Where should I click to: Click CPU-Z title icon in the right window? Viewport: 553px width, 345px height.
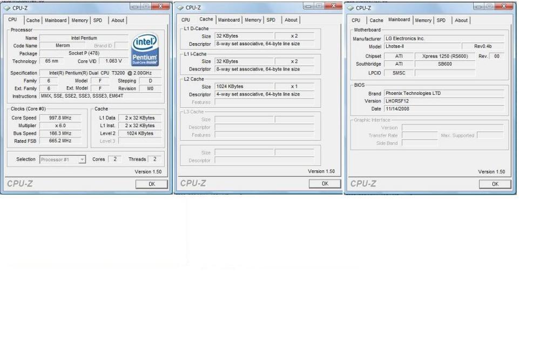click(350, 8)
